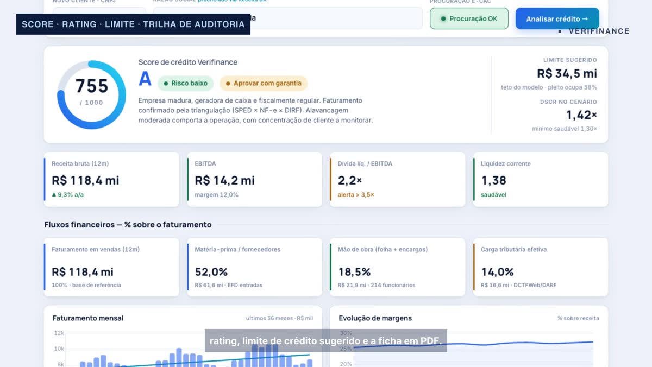Select the rating letter A

(145, 79)
